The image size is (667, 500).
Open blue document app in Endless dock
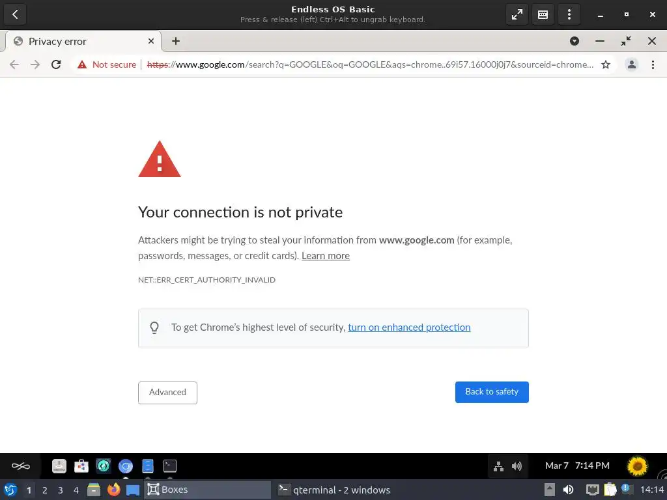(148, 466)
